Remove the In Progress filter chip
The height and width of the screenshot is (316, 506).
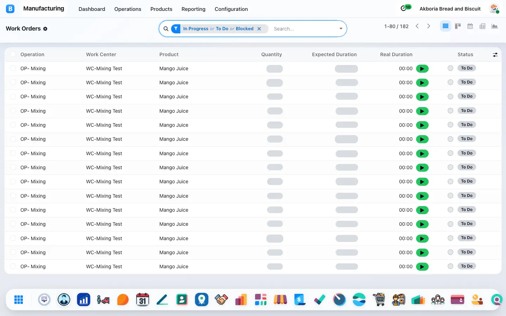[x=259, y=29]
